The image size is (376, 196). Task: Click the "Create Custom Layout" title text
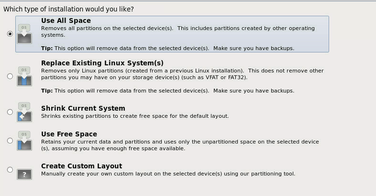click(81, 166)
